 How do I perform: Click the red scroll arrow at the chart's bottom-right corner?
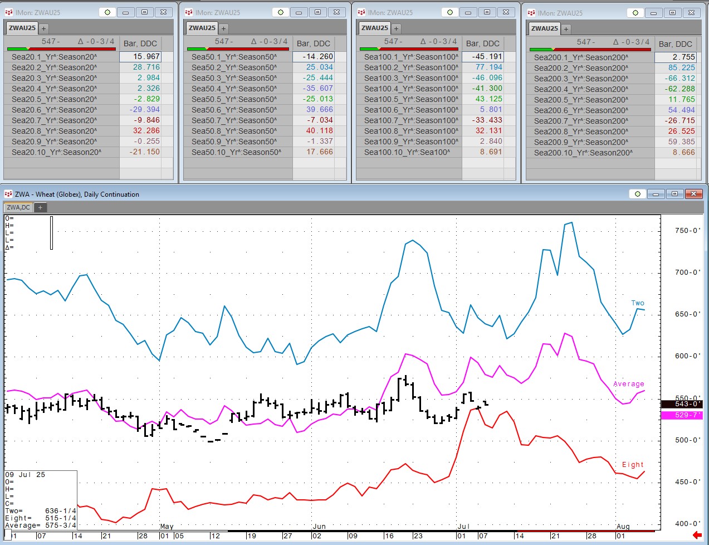coord(697,535)
